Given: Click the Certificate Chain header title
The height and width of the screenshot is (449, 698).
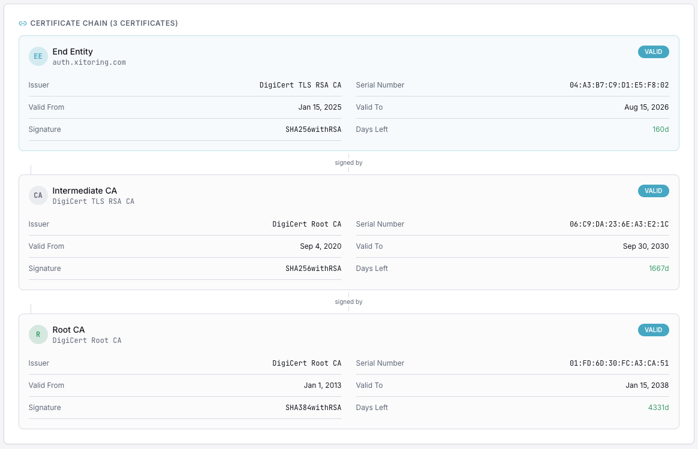Looking at the screenshot, I should click(105, 23).
